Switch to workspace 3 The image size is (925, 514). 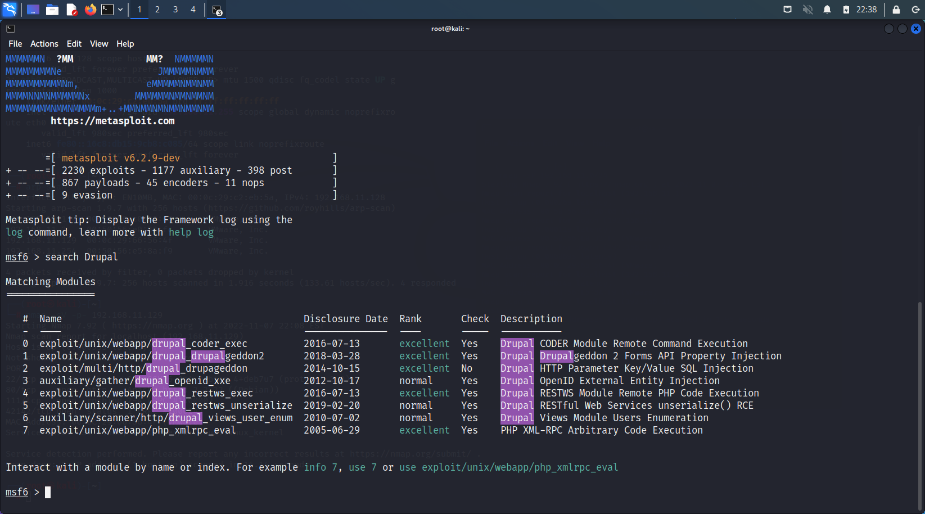[x=175, y=10]
